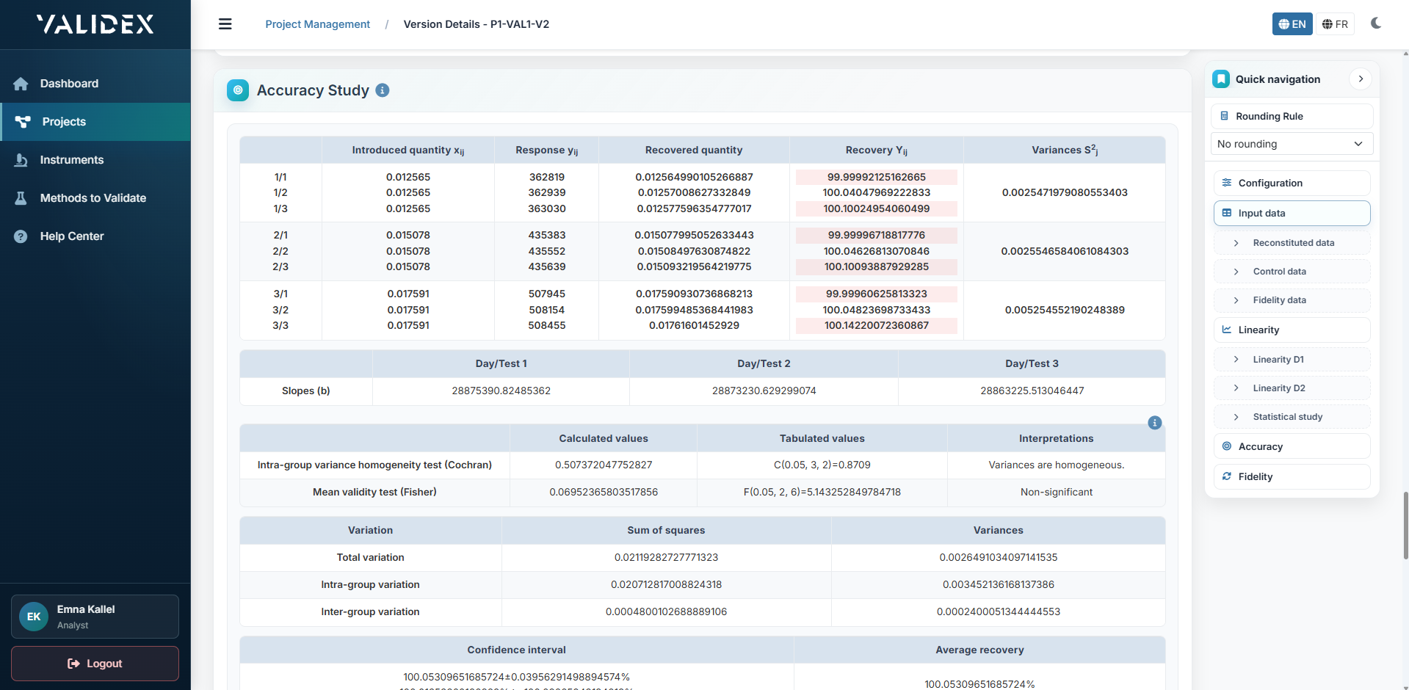The width and height of the screenshot is (1409, 690).
Task: Click the Methods to Validate flask icon
Action: click(x=21, y=198)
